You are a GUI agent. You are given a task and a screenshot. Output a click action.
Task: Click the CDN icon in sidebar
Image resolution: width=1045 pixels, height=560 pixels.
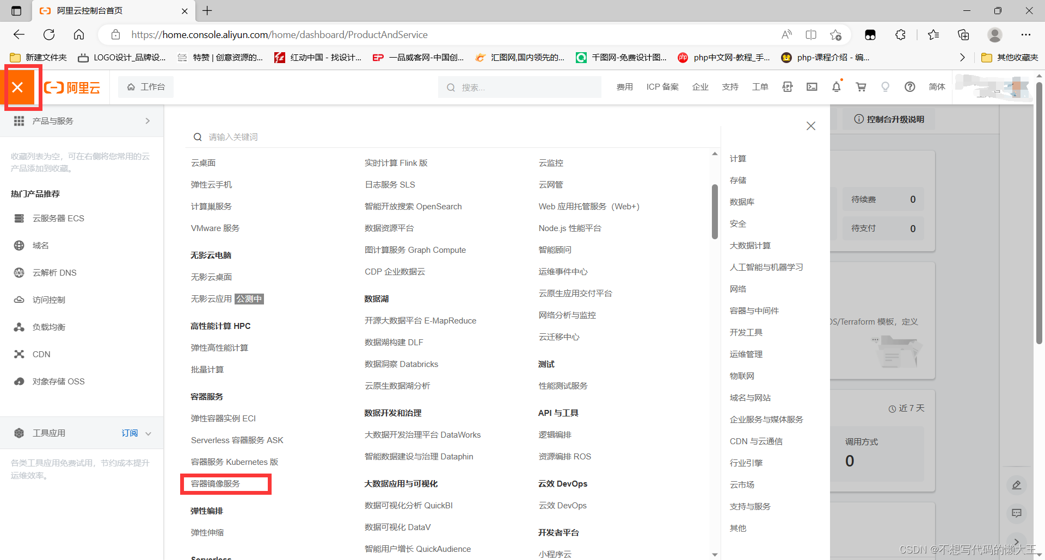click(19, 354)
